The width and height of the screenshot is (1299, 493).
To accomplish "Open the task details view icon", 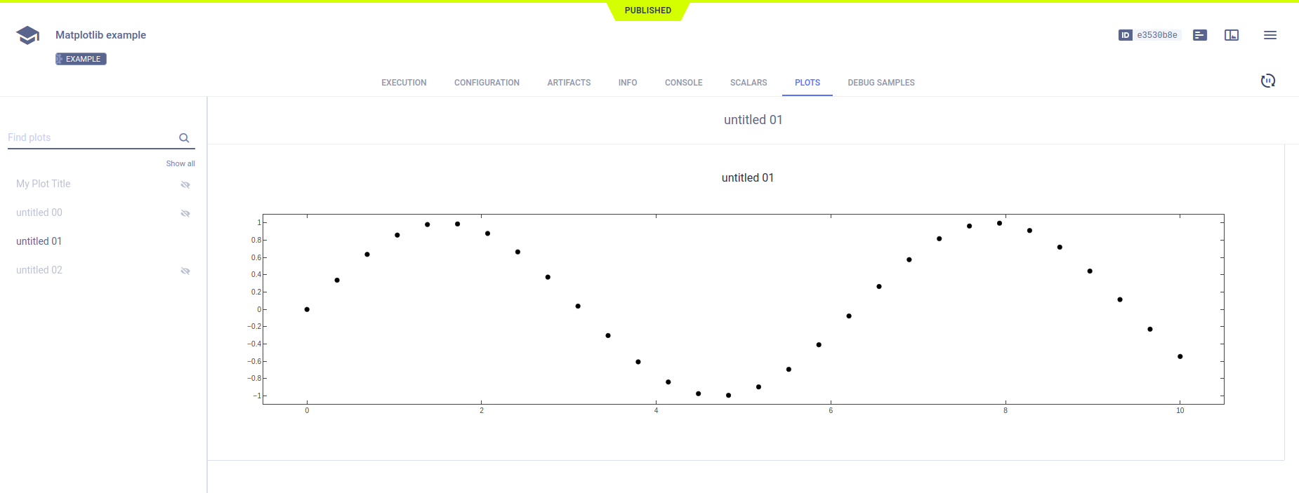I will 1199,35.
